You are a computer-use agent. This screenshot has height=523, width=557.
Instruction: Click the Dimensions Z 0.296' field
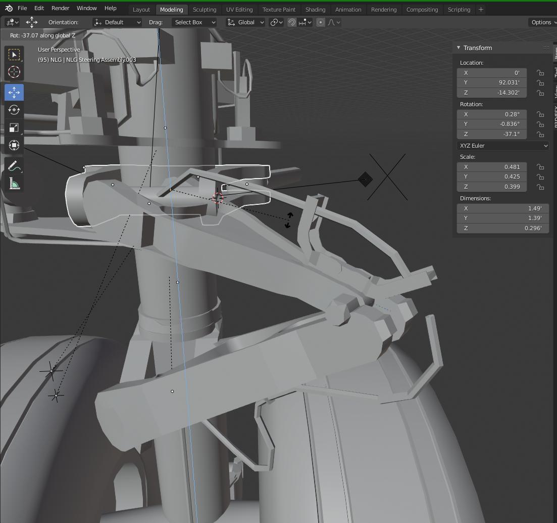[x=503, y=228]
